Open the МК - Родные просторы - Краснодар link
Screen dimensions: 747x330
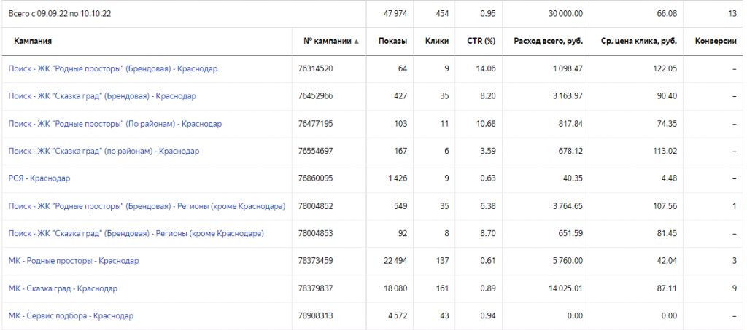74,261
